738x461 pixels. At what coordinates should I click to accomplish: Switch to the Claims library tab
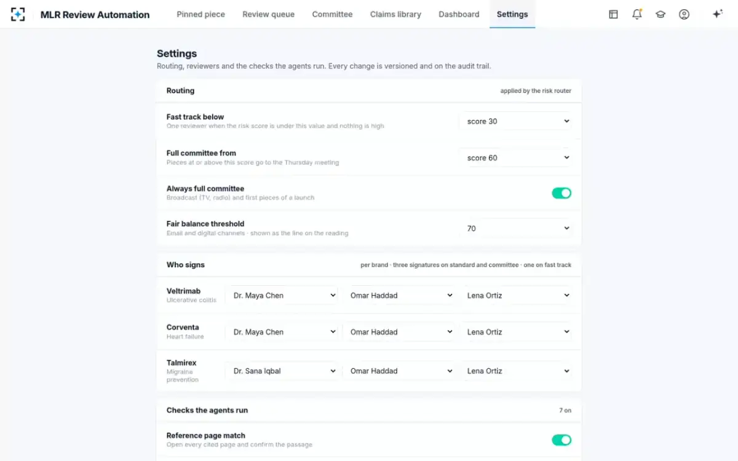pyautogui.click(x=395, y=14)
